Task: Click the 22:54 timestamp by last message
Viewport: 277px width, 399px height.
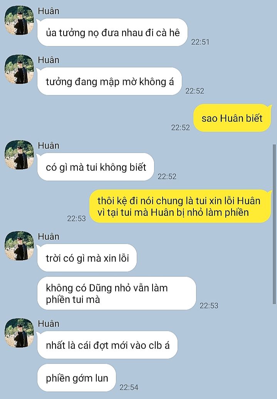Action: click(x=129, y=387)
